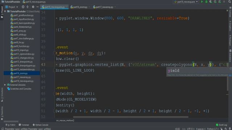This screenshot has width=232, height=130.
Task: Open the 4 spaces indent selector
Action: 200,129
